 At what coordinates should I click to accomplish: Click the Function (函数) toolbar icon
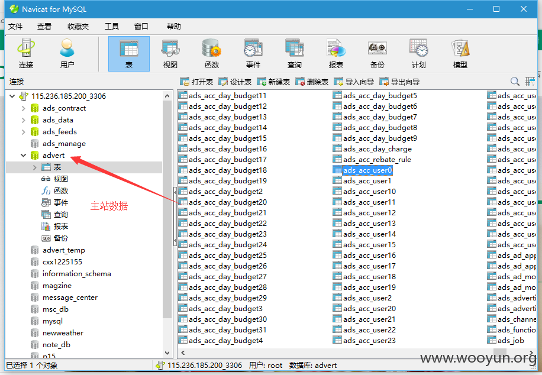pyautogui.click(x=212, y=54)
